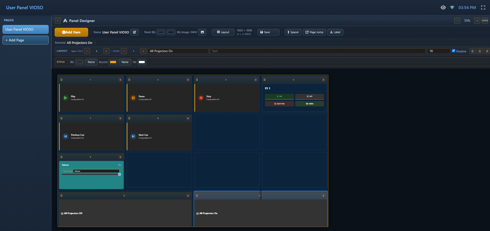
Task: Turn PJ 1 OFF
Action: (310, 96)
